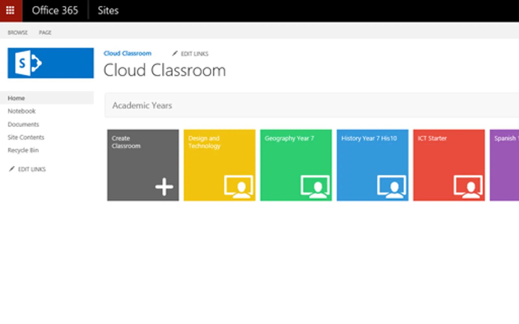Click the 'Design and Technology' tile label
519x324 pixels.
pos(204,142)
